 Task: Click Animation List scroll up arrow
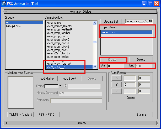click(95, 23)
